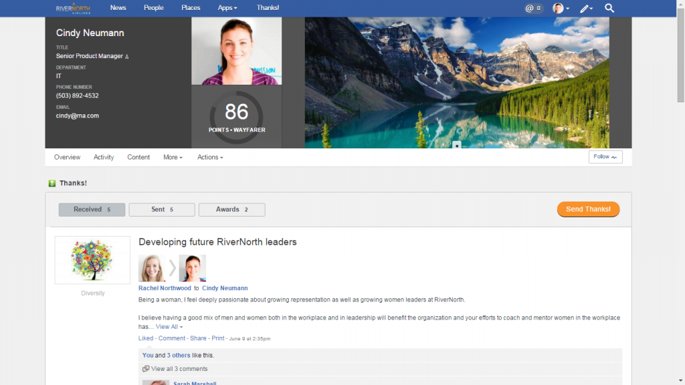Open the search magnifier icon
Viewport: 685px width, 385px height.
point(609,8)
